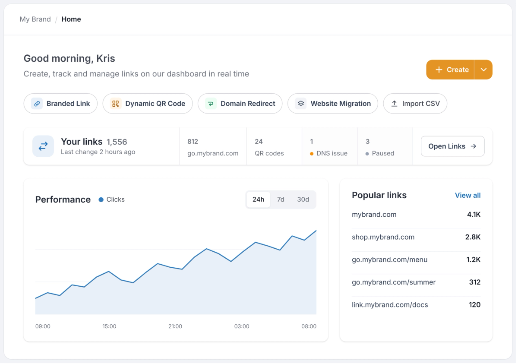The height and width of the screenshot is (364, 518).
Task: Open the Create dropdown arrow
Action: click(x=483, y=70)
